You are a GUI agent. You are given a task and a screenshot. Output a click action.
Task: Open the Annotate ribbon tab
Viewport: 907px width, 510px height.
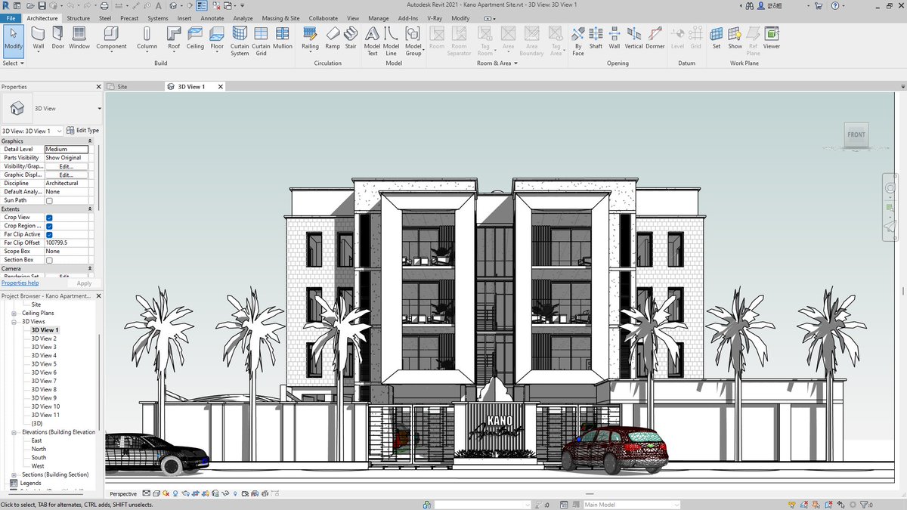point(212,18)
